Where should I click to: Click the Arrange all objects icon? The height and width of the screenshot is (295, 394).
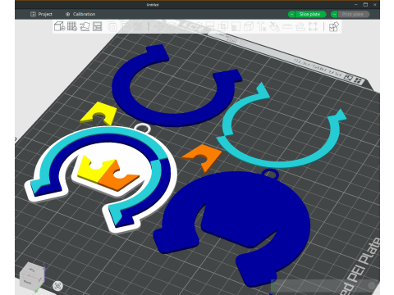98,26
